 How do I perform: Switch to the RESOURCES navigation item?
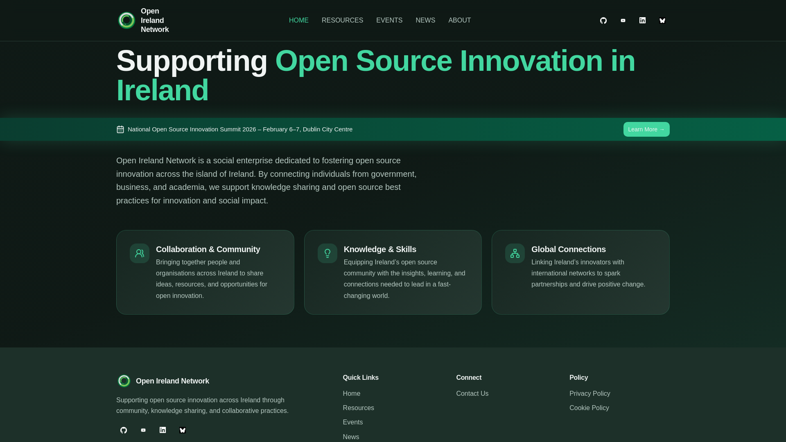(342, 20)
